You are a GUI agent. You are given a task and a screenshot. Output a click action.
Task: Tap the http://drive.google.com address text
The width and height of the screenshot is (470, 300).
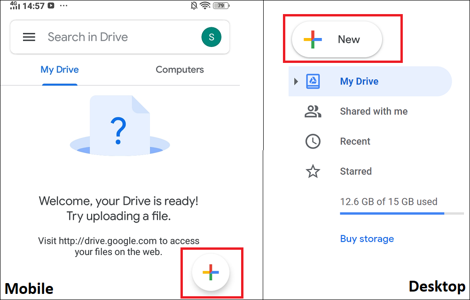click(x=108, y=241)
